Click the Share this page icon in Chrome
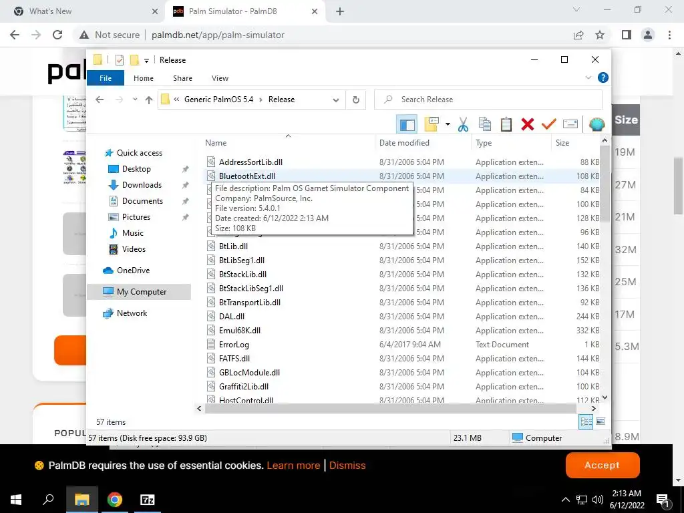Viewport: 684px width, 513px height. coord(578,35)
